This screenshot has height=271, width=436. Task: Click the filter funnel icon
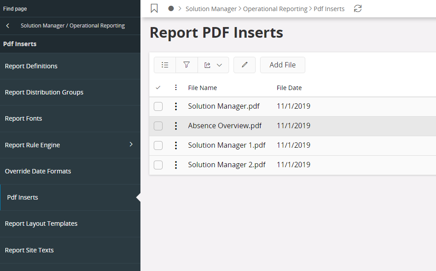187,65
